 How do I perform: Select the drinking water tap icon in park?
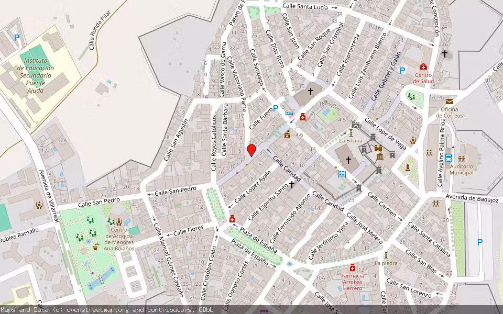(x=95, y=246)
